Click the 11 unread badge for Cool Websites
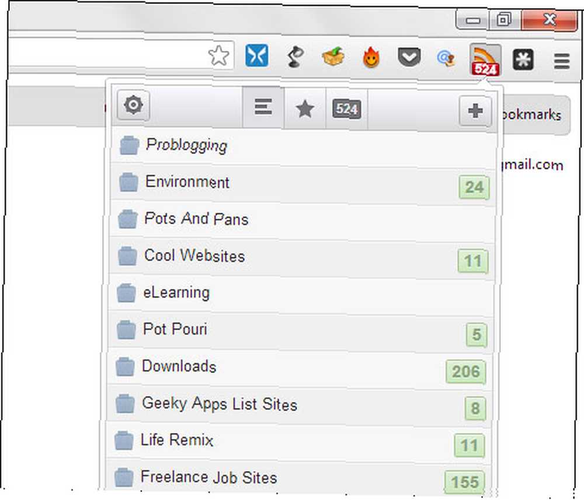Screen dimensions: 584x500 coord(473,261)
